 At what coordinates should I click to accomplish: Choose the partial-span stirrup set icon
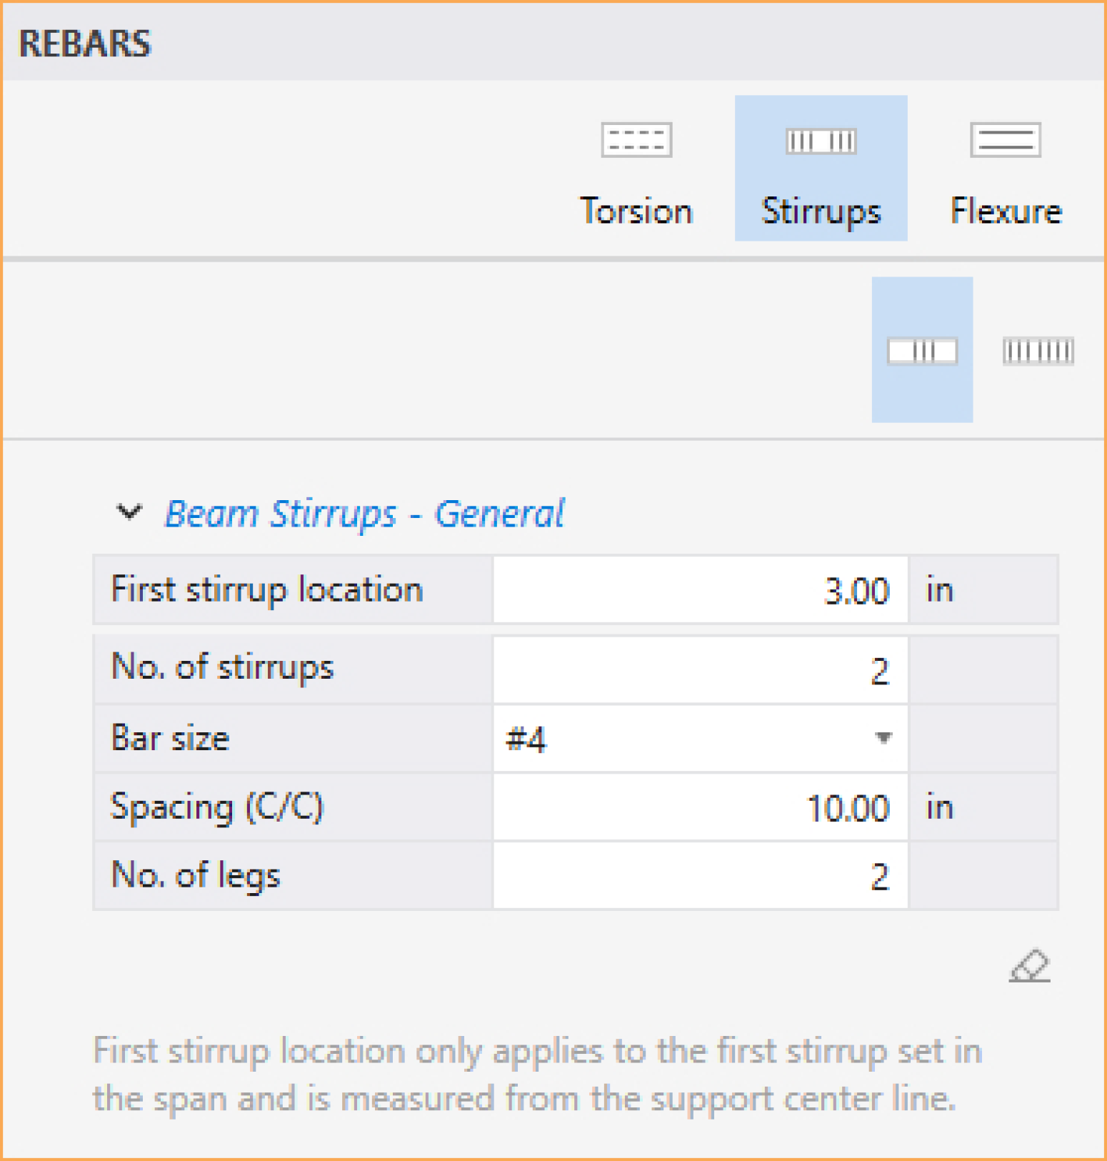pyautogui.click(x=922, y=351)
